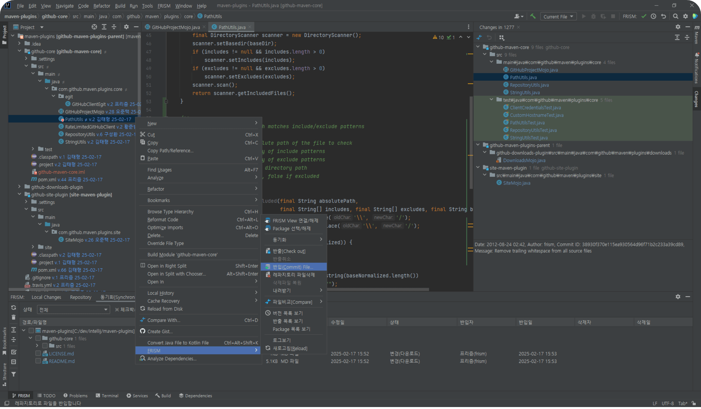
Task: Click Select Opened File target icon in Project panel
Action: (x=94, y=27)
